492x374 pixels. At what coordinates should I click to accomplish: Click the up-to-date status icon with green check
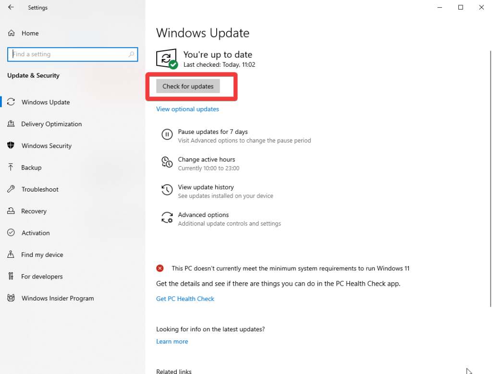[167, 58]
